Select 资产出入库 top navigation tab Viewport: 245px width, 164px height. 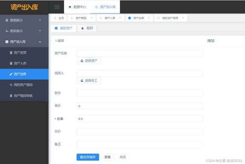point(105,7)
